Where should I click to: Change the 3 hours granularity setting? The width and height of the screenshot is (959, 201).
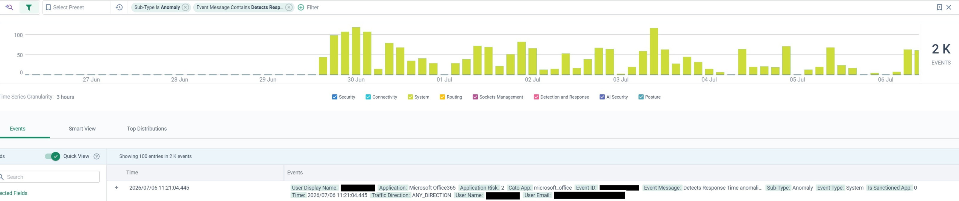65,97
